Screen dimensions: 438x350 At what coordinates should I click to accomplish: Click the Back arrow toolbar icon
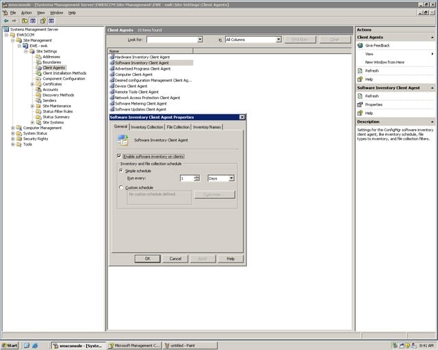coord(6,21)
